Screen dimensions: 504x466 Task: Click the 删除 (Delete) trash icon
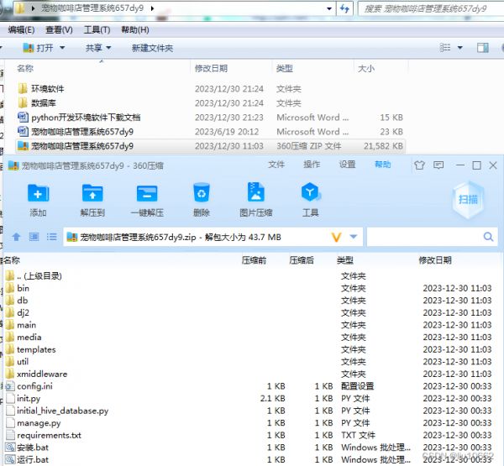202,193
